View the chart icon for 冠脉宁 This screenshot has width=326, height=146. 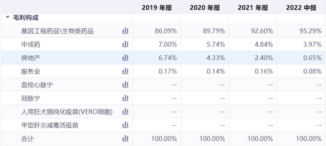125,98
